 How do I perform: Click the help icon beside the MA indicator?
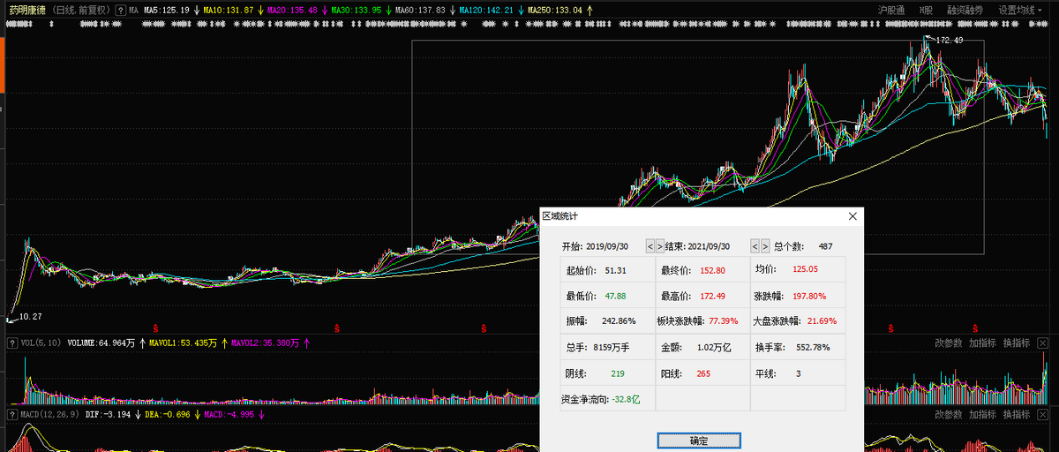click(121, 10)
